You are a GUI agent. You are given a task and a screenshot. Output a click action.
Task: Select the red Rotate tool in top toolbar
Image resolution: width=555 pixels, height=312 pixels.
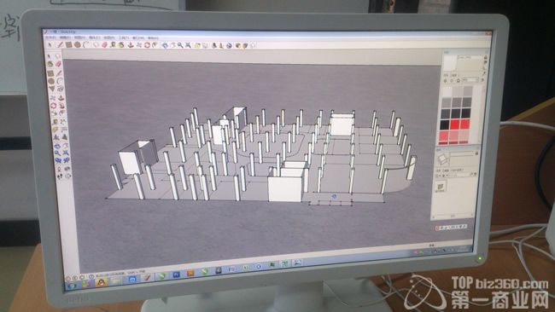click(147, 45)
